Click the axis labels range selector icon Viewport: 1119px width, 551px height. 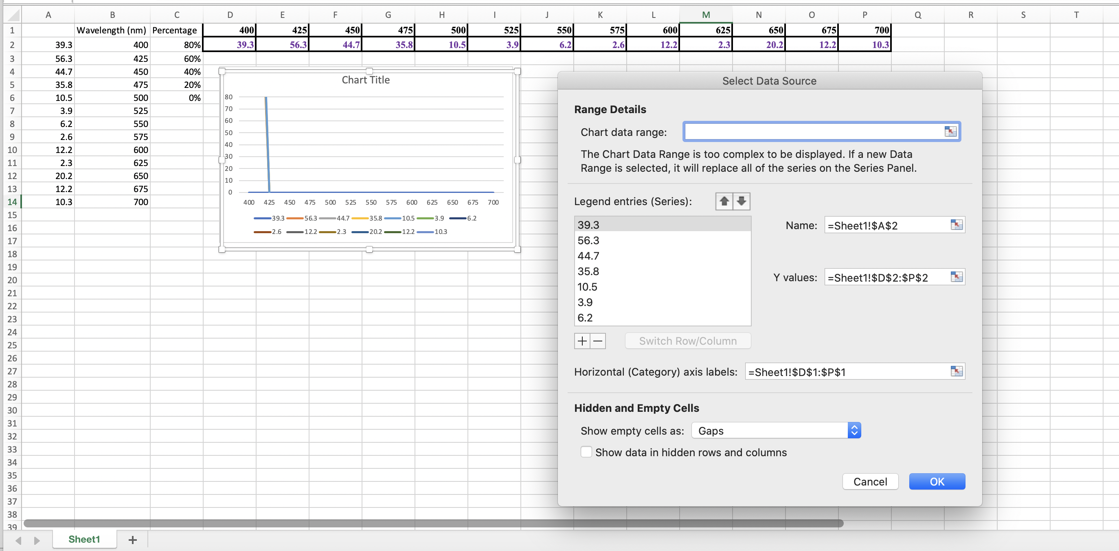(x=957, y=371)
